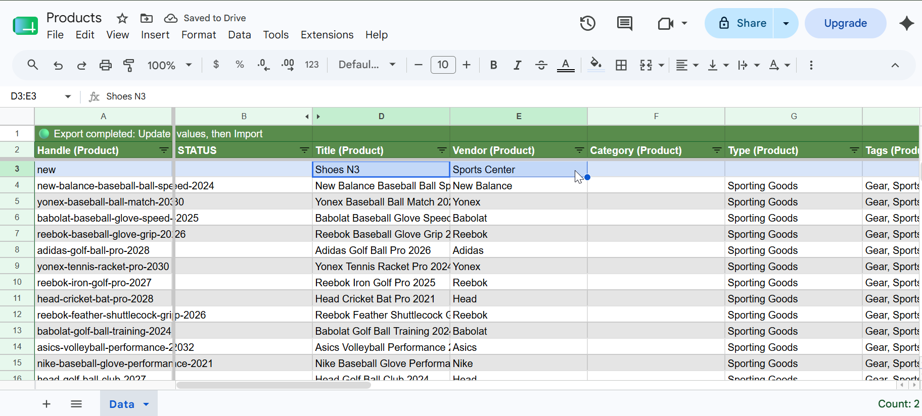
Task: Toggle filter on STATUS column
Action: 304,150
